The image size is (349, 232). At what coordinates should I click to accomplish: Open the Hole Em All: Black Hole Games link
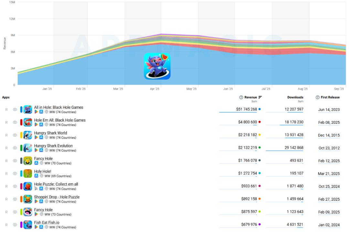click(x=60, y=120)
